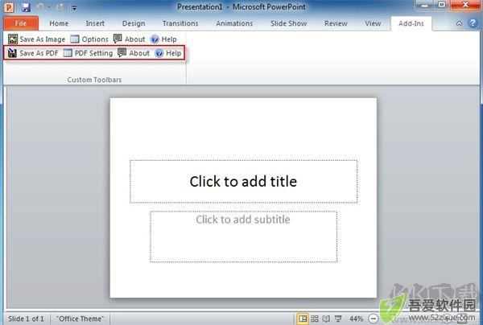
Task: Open PDF Setting
Action: [88, 53]
